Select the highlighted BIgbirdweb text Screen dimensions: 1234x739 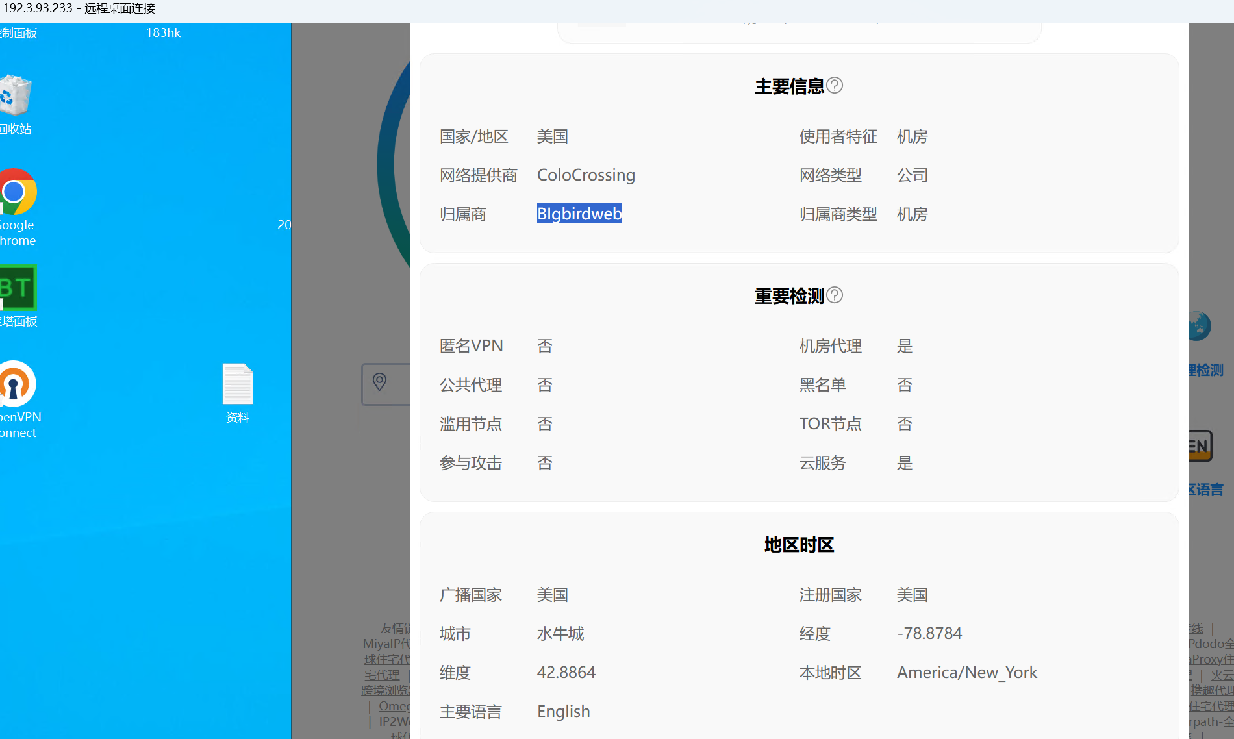pyautogui.click(x=579, y=214)
